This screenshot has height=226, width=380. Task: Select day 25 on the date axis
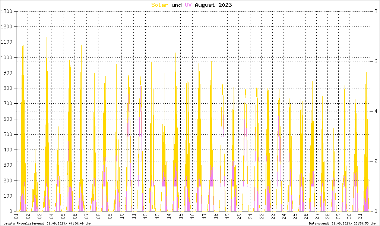pyautogui.click(x=294, y=216)
